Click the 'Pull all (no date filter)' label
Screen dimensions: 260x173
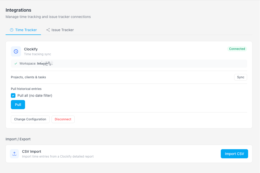[35, 95]
